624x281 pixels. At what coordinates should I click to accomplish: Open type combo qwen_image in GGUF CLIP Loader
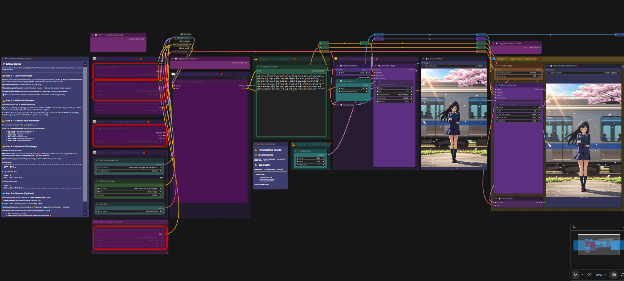point(129,192)
